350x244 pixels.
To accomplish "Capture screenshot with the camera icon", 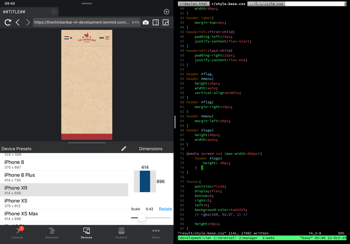I will 146,22.
